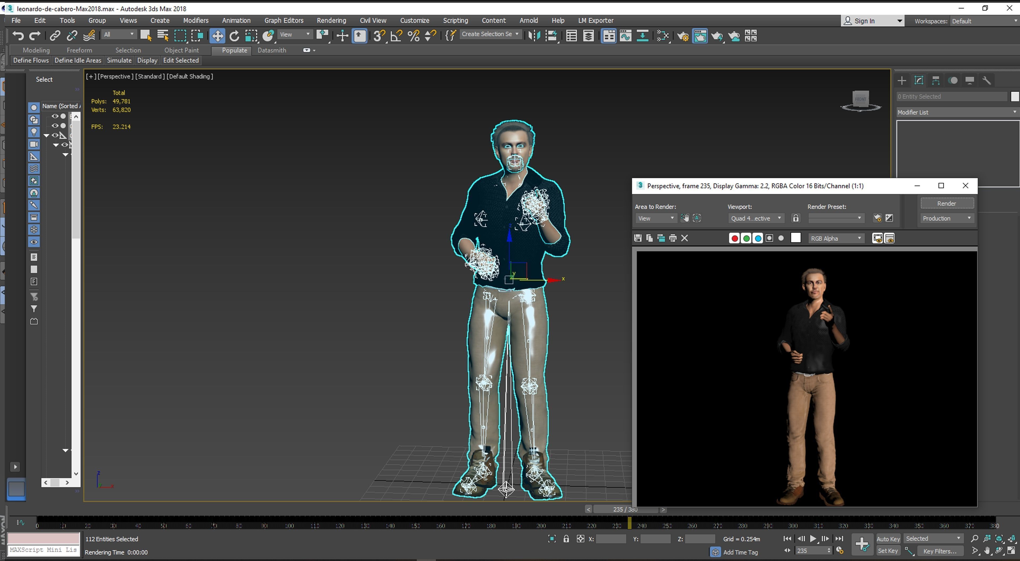Image resolution: width=1020 pixels, height=561 pixels.
Task: Activate the Select and Link tool
Action: tap(55, 36)
